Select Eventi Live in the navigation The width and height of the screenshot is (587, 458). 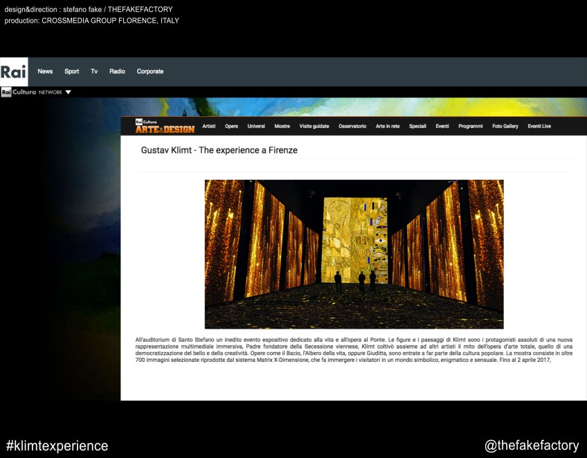[x=539, y=127]
